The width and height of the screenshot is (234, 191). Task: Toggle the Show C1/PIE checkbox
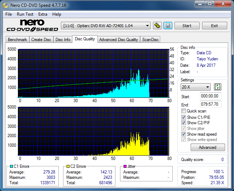183,117
